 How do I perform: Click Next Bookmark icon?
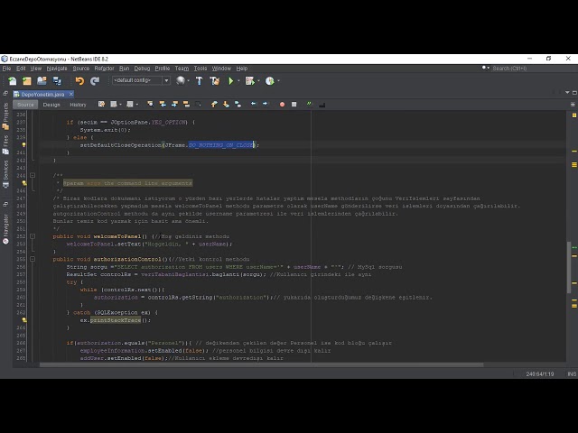point(226,105)
